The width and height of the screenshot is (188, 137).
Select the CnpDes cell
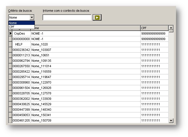[21, 33]
